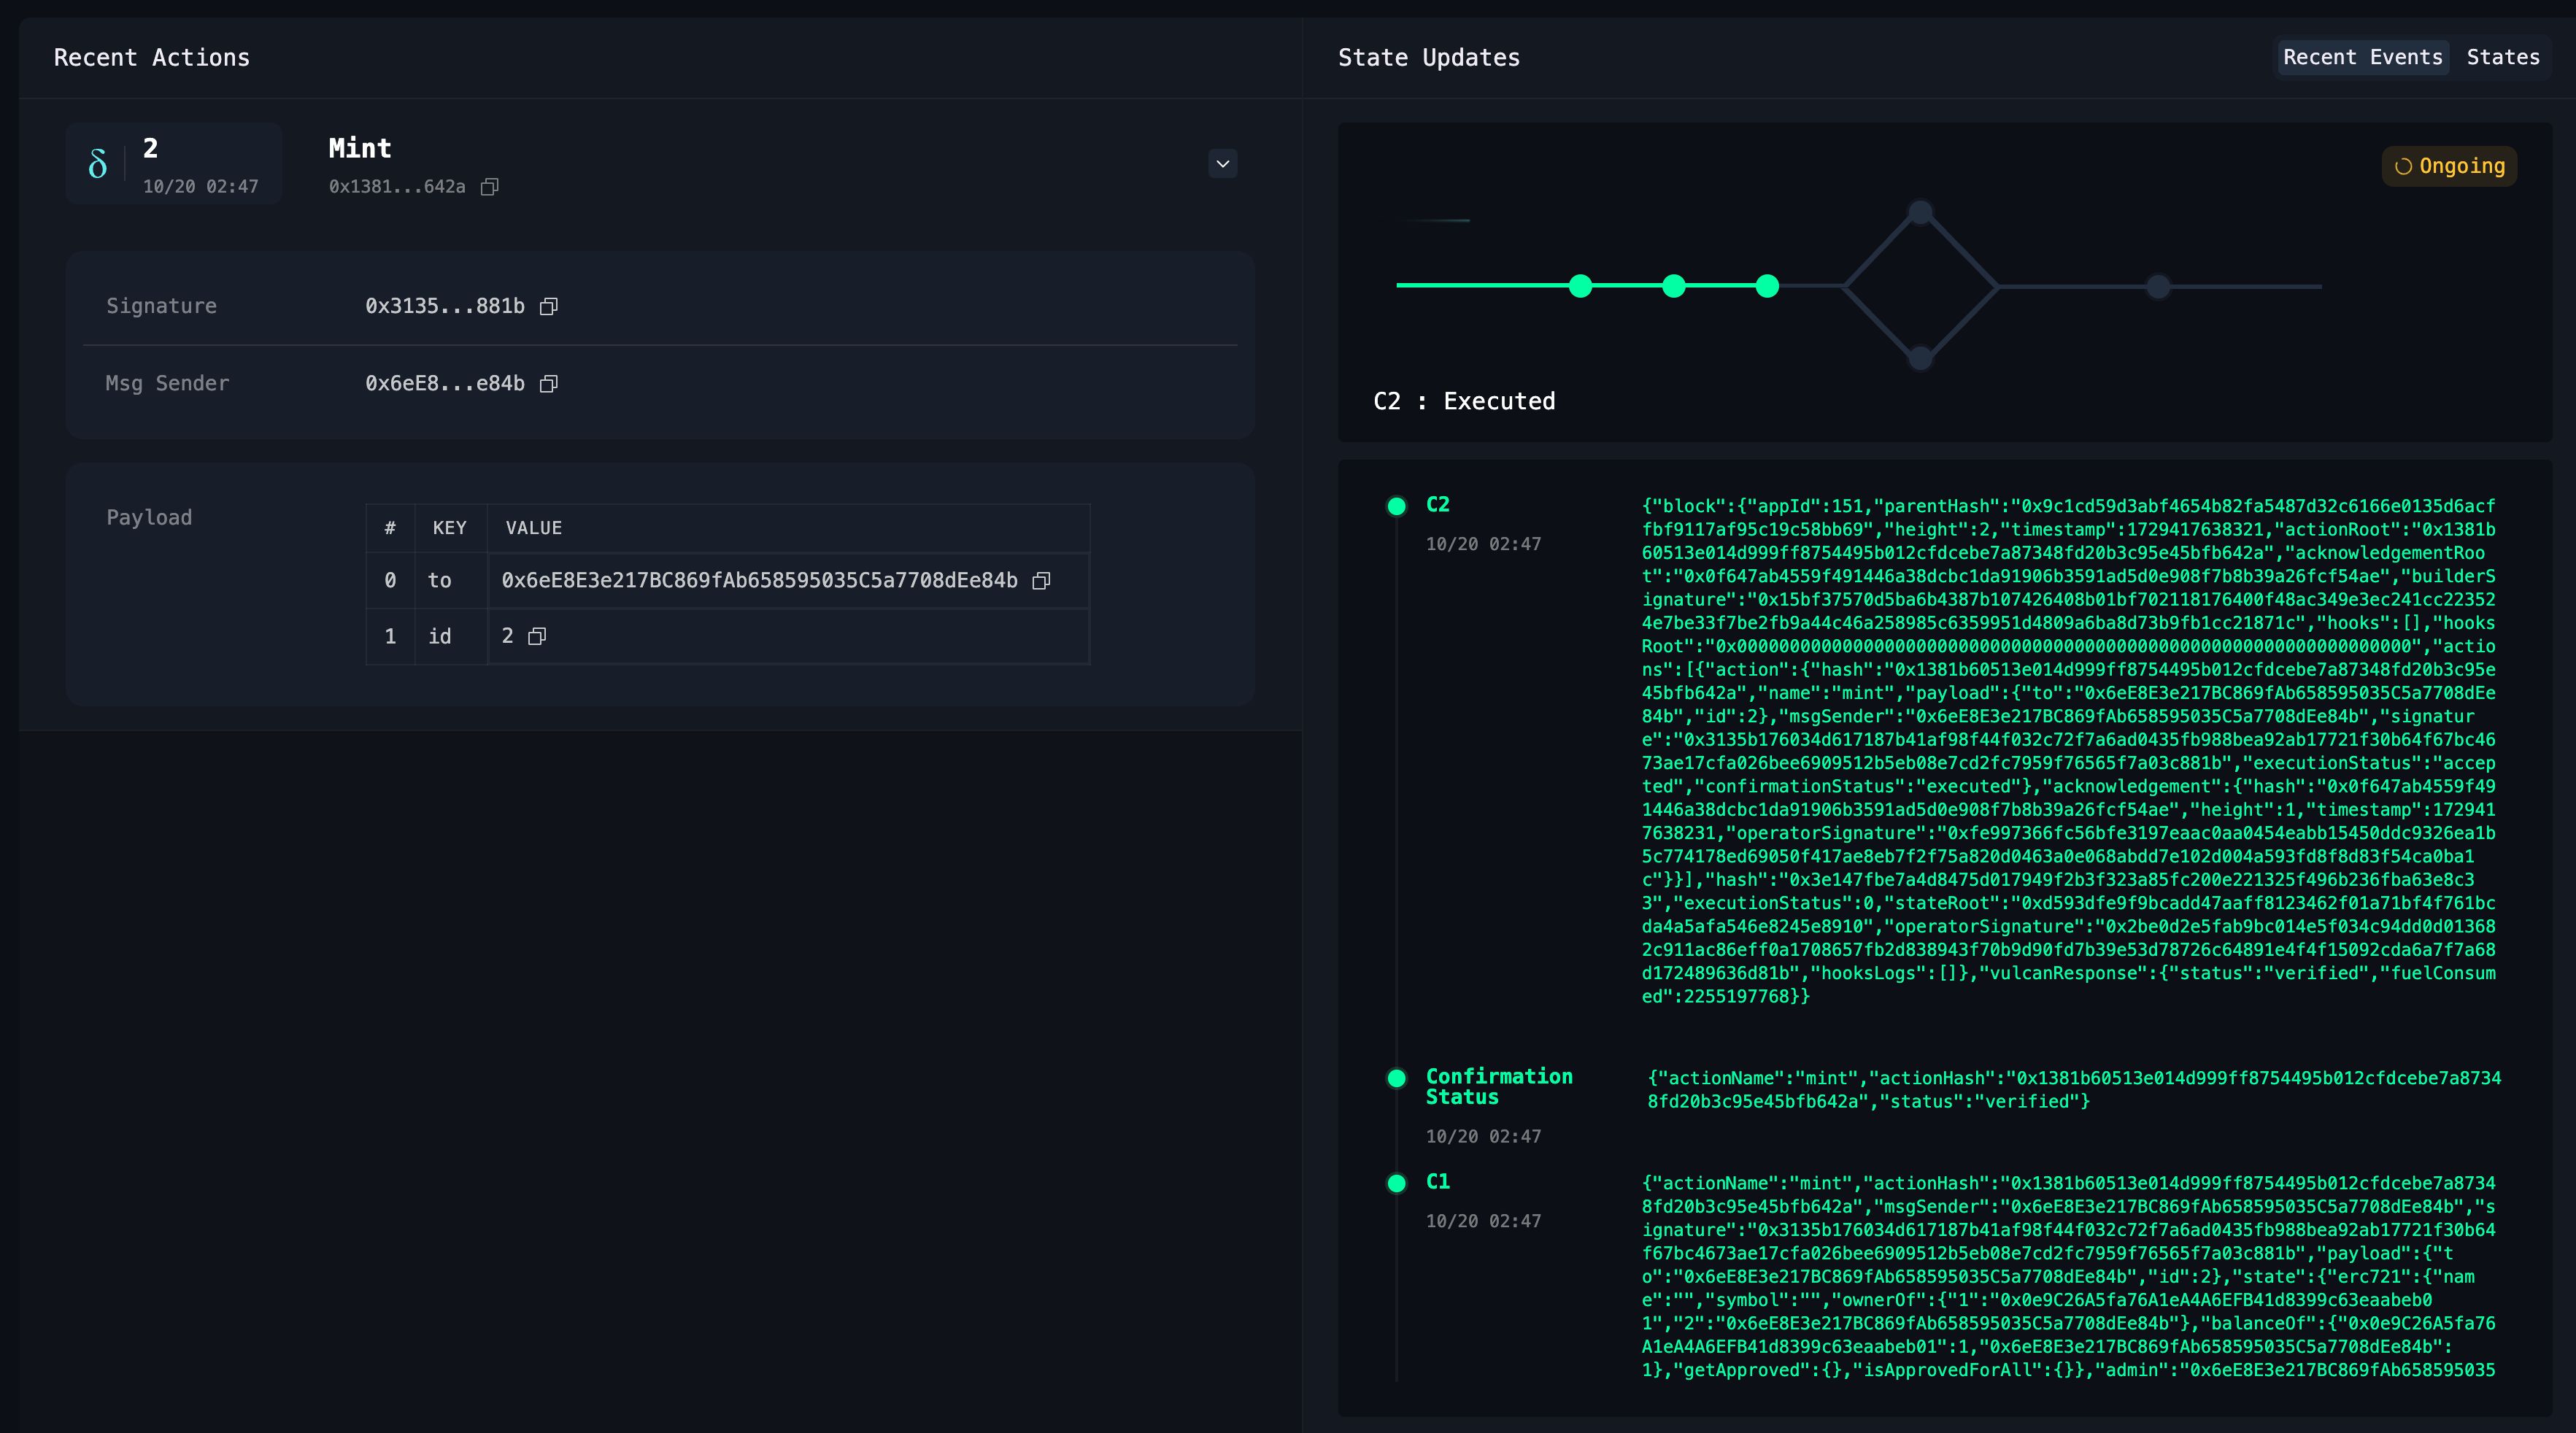
Task: Click the State Updates heading
Action: [1428, 58]
